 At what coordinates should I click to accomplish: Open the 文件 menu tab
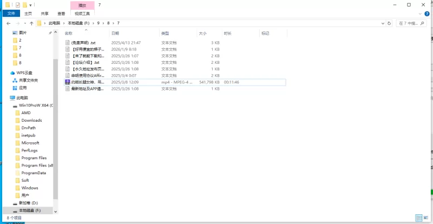click(11, 14)
